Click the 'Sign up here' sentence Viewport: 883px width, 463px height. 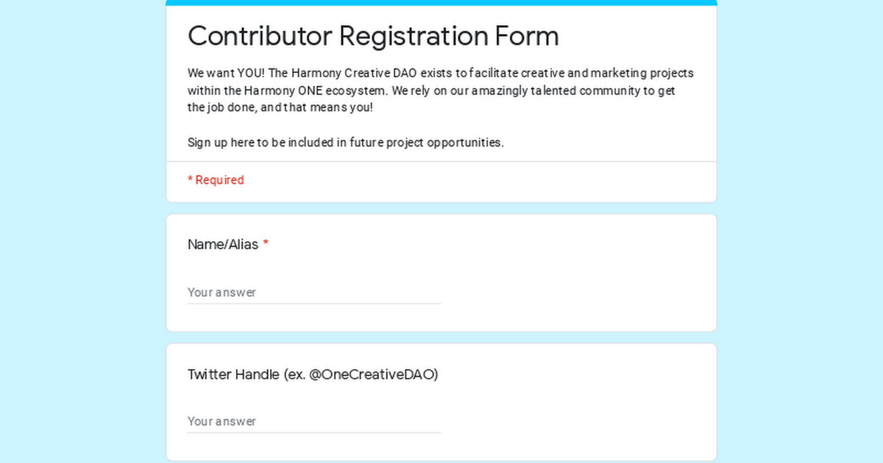pos(346,143)
